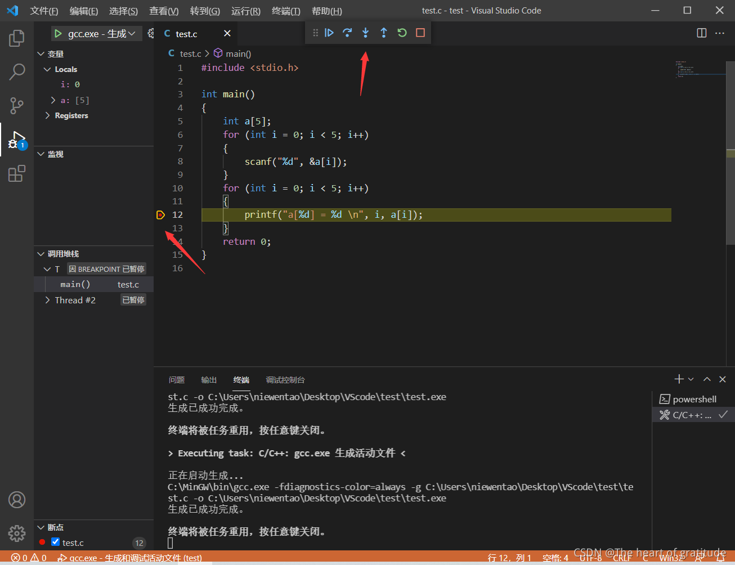Restart the debug session
This screenshot has width=735, height=565.
(x=402, y=33)
